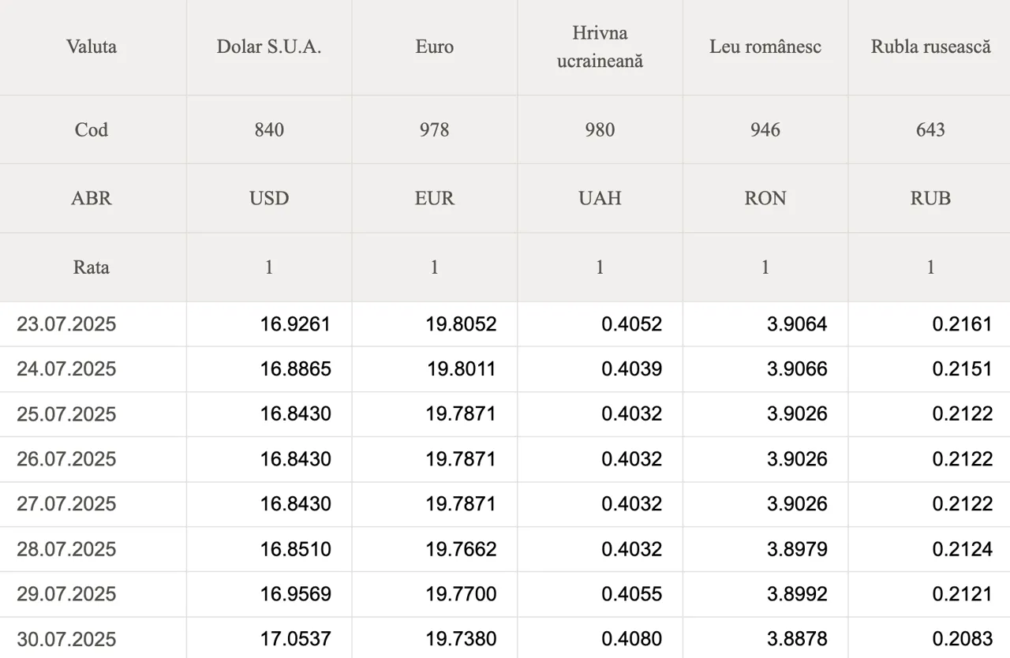Screen dimensions: 1010x658
Task: Select the RON abbreviation cell
Action: pos(765,198)
